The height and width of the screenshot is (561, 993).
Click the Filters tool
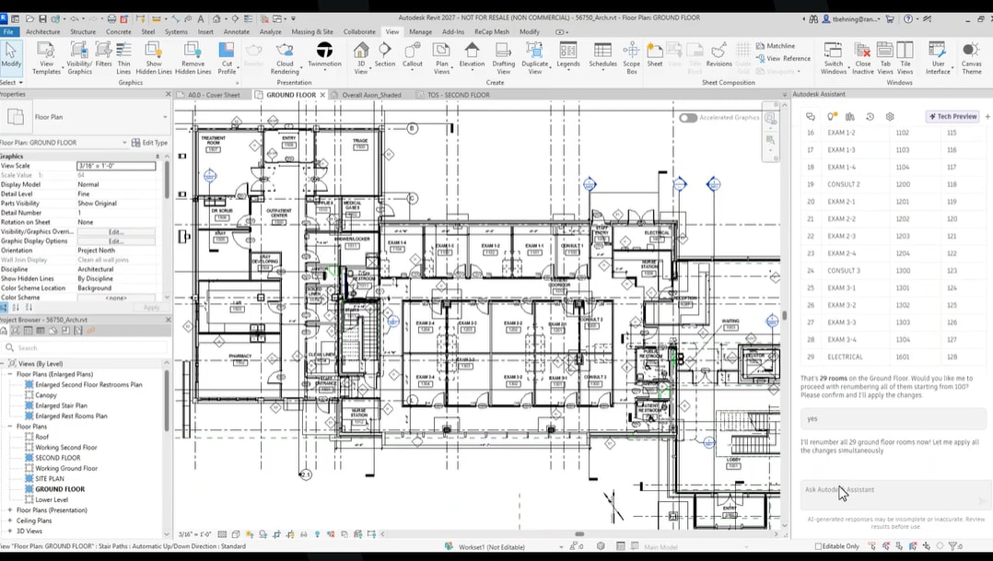103,55
